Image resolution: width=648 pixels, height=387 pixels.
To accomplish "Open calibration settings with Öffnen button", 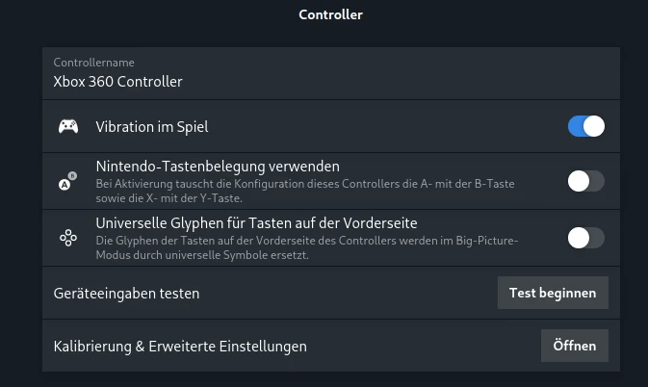I will [575, 346].
